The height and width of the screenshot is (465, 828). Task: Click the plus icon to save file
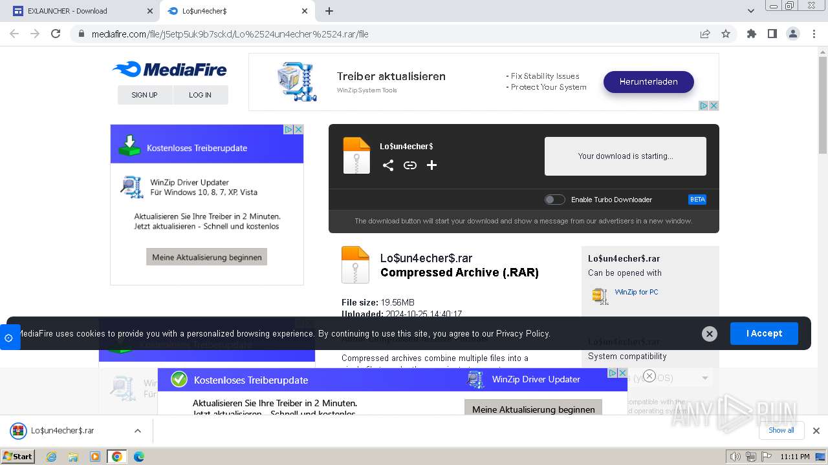[x=432, y=165]
